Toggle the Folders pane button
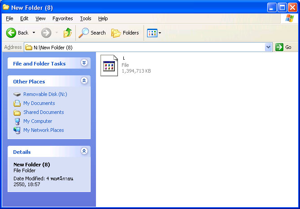This screenshot has width=300, height=209. tap(125, 33)
